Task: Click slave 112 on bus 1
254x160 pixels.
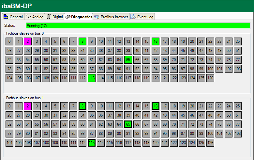Action: [82, 142]
